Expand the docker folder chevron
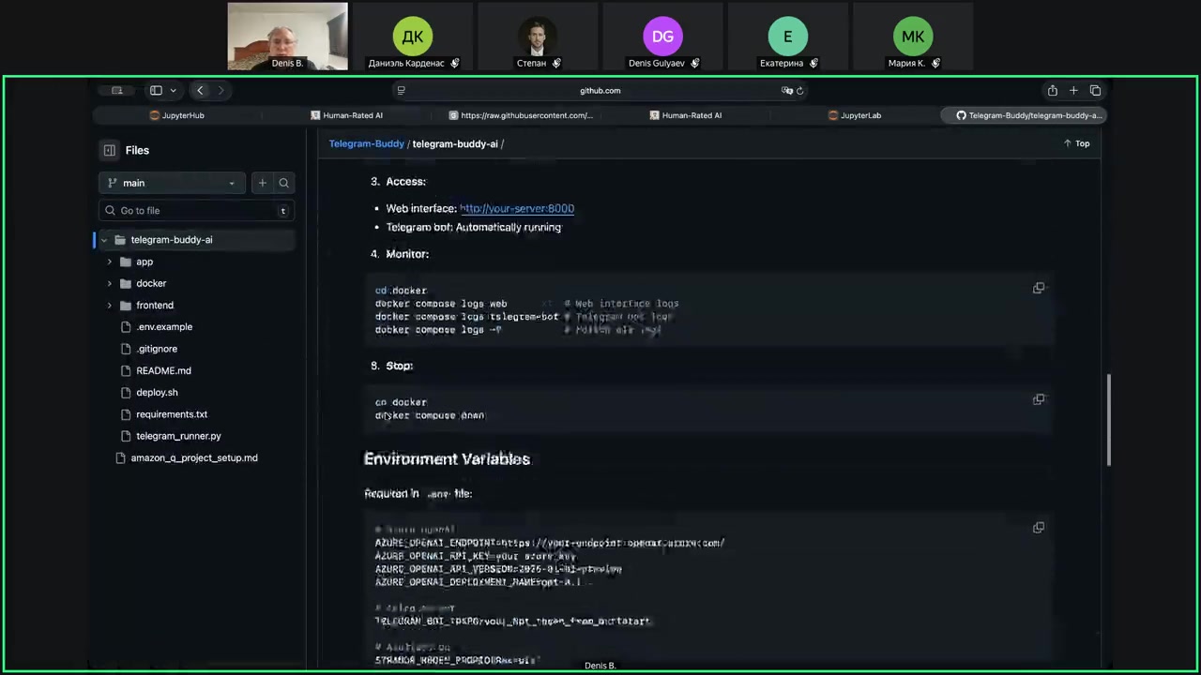 [x=110, y=283]
